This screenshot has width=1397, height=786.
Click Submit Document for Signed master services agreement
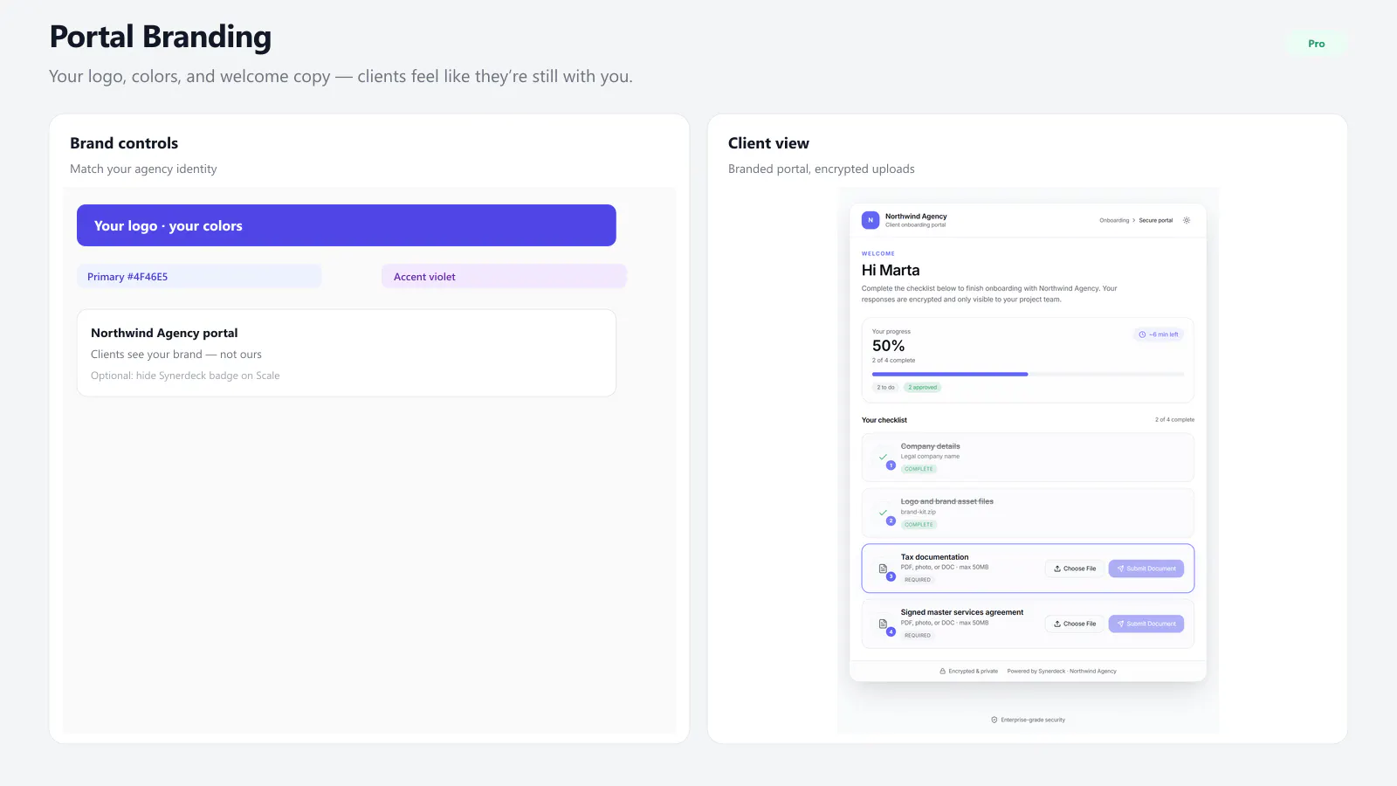1146,624
